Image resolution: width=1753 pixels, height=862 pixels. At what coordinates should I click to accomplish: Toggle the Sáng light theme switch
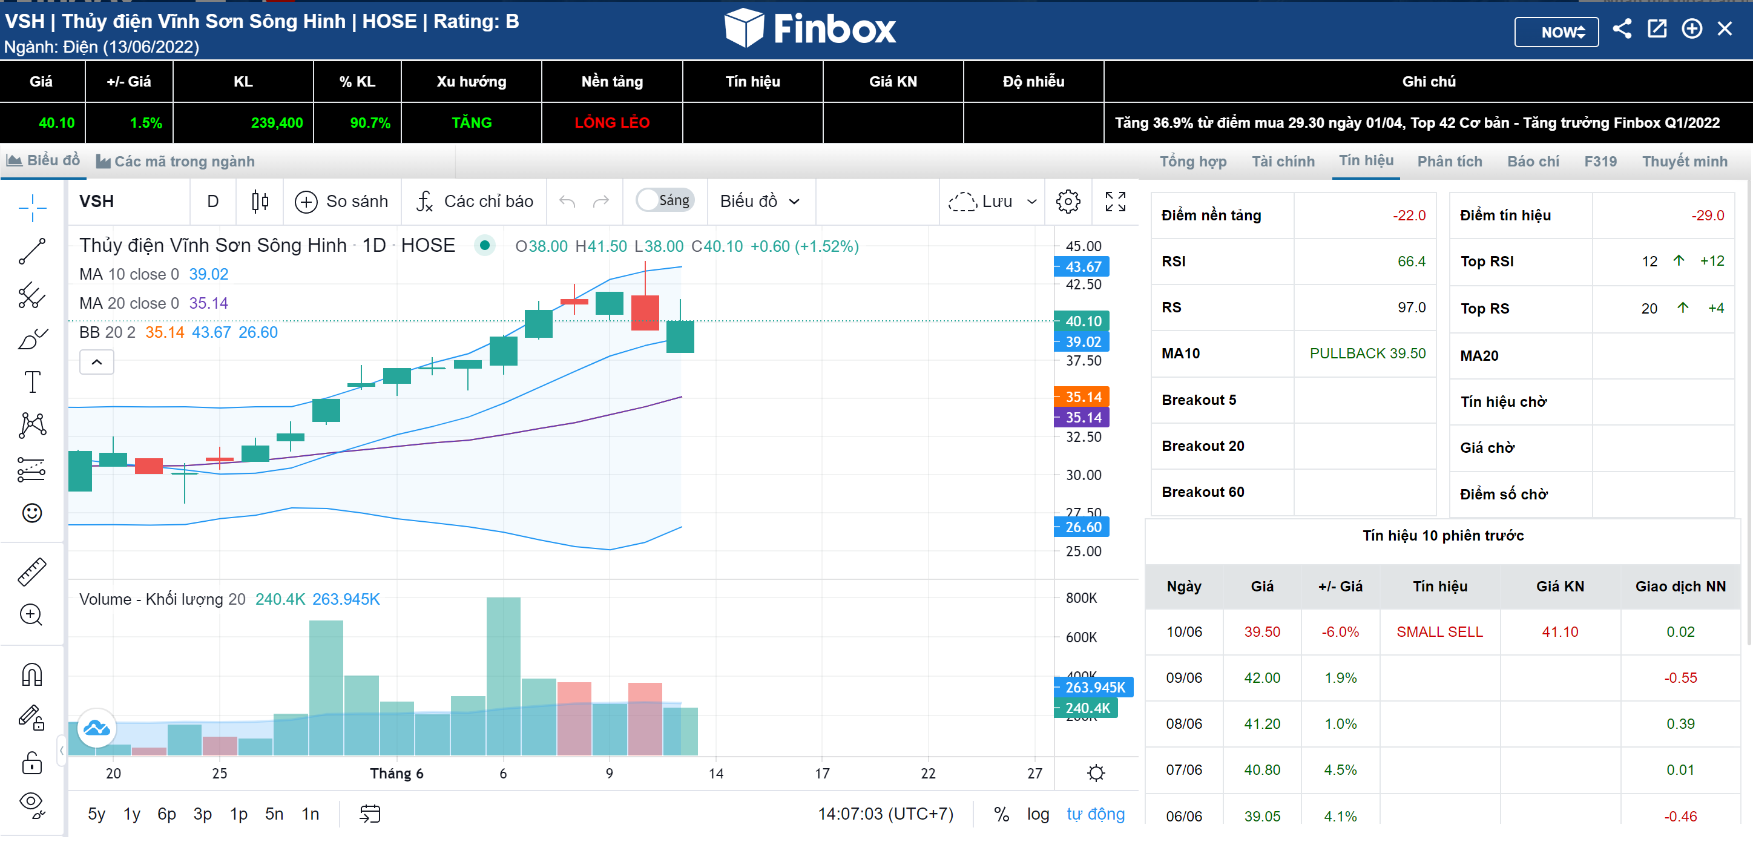[x=664, y=201]
